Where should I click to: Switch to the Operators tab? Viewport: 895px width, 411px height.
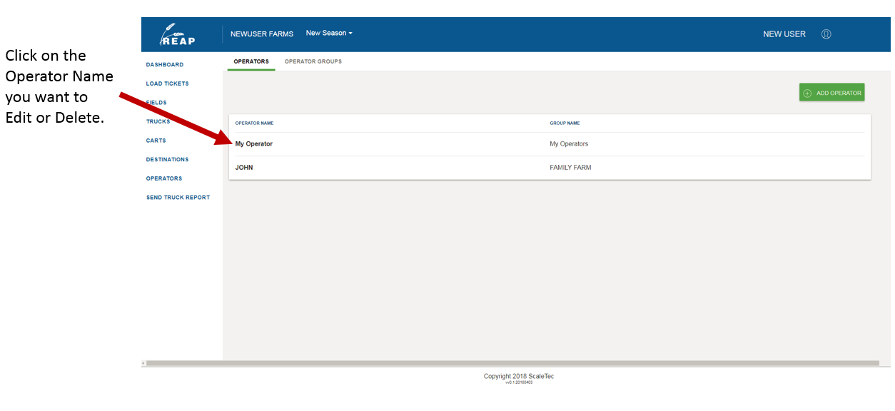pos(251,61)
